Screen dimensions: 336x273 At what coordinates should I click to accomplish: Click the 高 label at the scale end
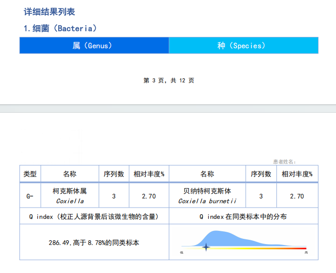306,253
